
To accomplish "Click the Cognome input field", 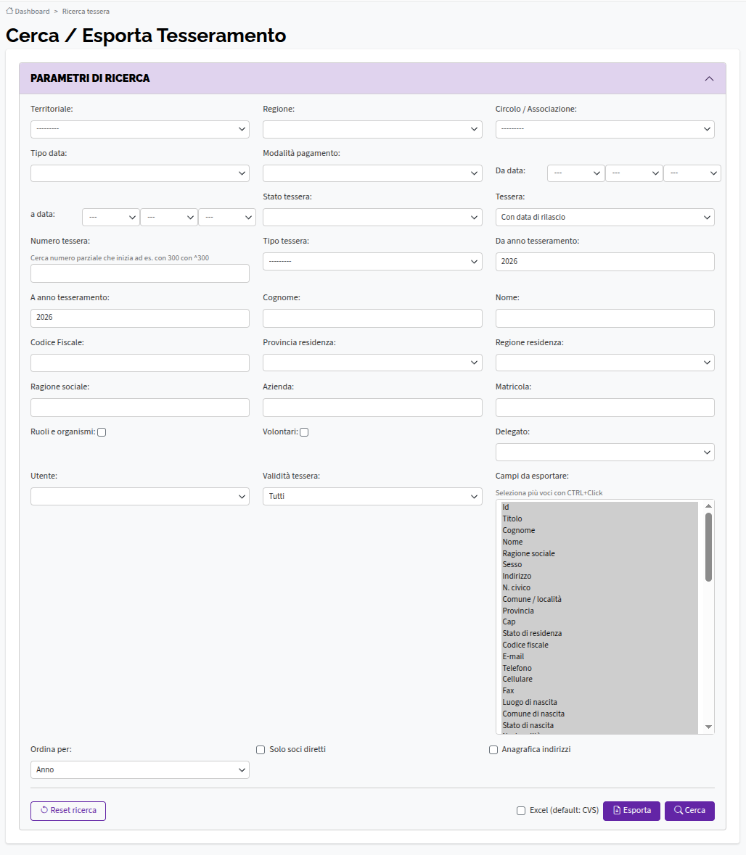I will (372, 318).
